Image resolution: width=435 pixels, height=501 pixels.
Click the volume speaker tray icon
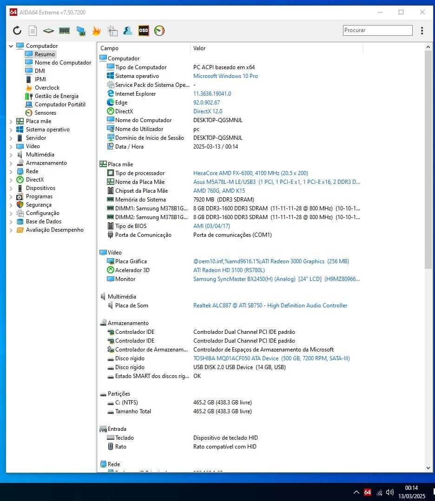coord(389,492)
